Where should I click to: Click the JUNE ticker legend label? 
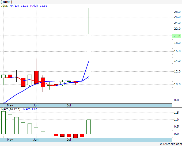pos(4,6)
